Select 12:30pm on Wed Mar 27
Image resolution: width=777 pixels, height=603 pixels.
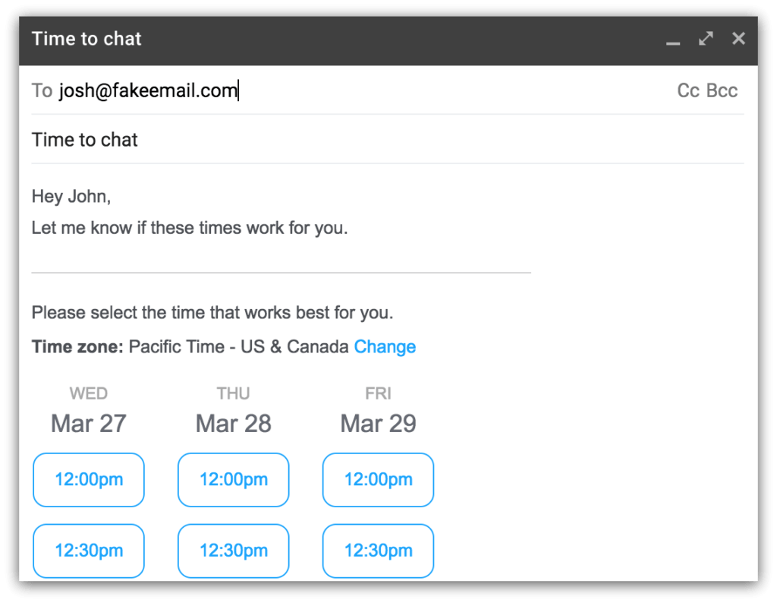[x=89, y=551]
